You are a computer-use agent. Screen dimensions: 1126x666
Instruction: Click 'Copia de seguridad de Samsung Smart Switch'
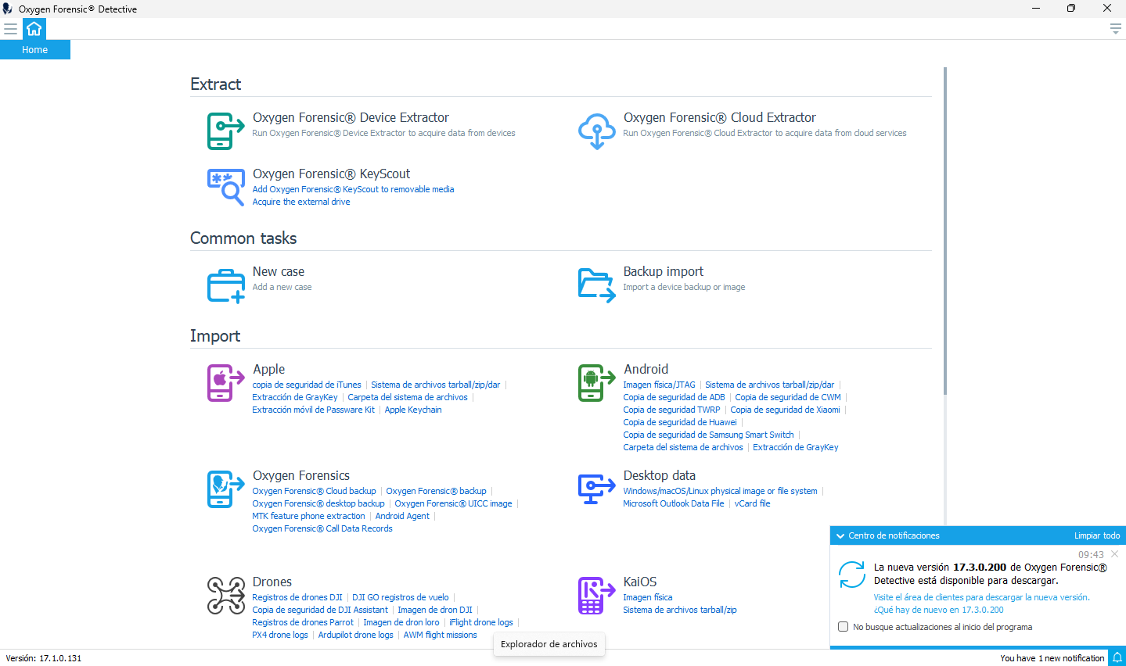click(708, 435)
